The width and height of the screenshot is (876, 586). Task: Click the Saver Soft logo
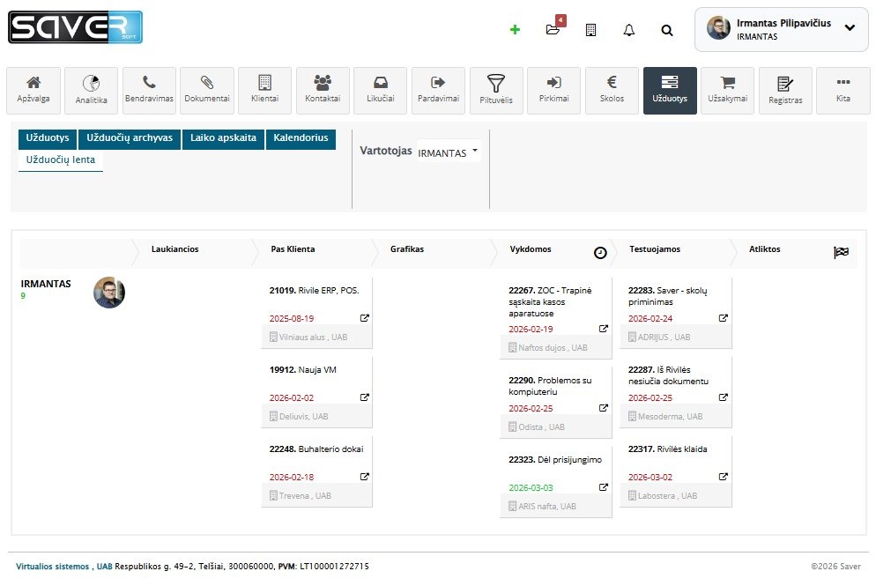tap(75, 27)
